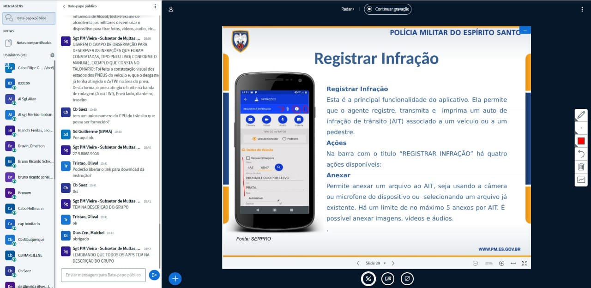Click user cap bonifacio in the list

[29, 224]
